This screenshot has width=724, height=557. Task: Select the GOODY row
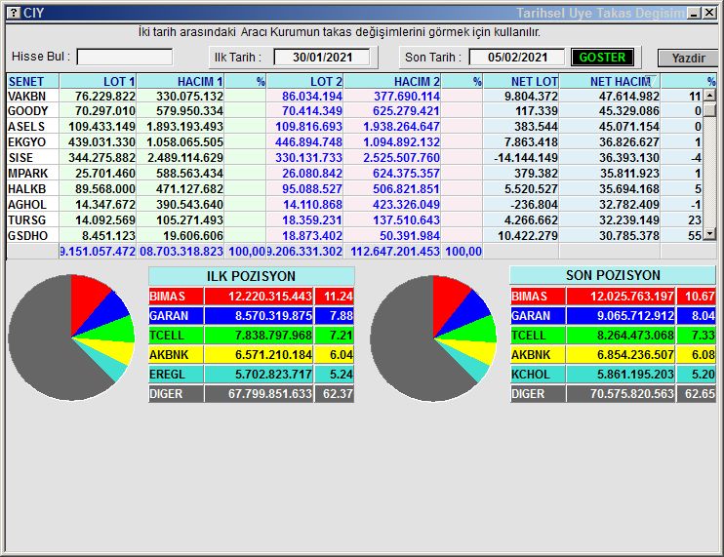(354, 111)
